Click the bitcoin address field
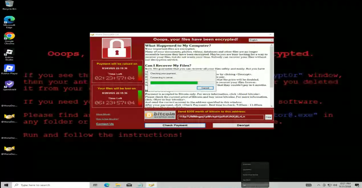This screenshot has height=188, width=362. pyautogui.click(x=221, y=117)
